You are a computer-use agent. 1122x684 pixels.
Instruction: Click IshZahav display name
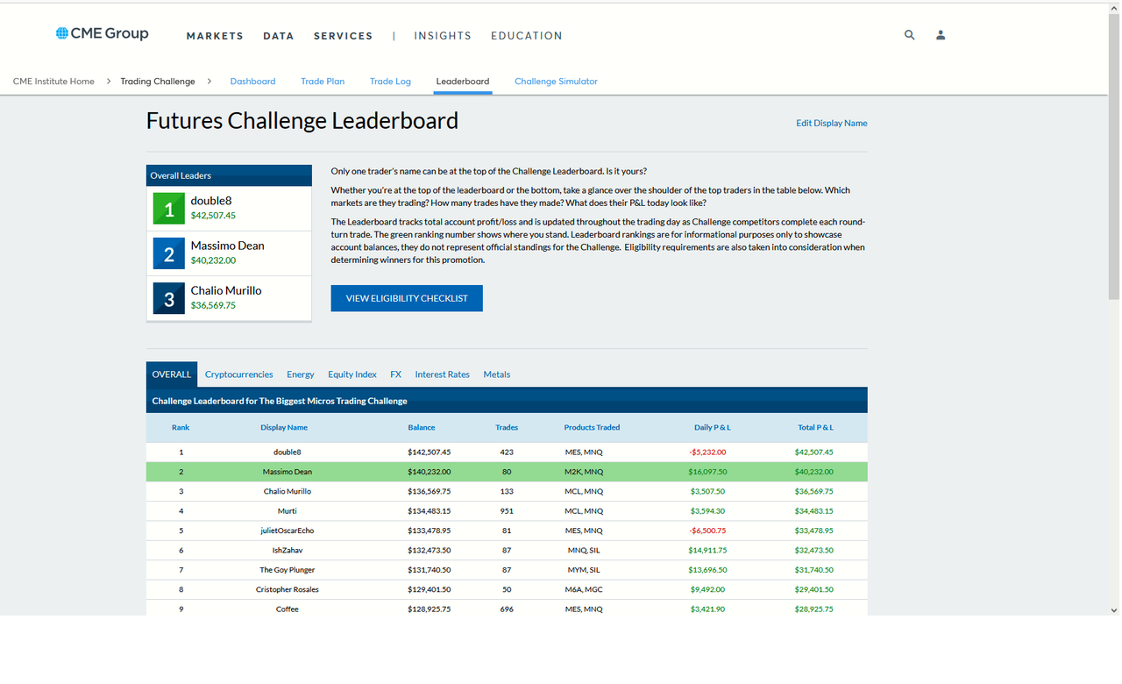288,551
